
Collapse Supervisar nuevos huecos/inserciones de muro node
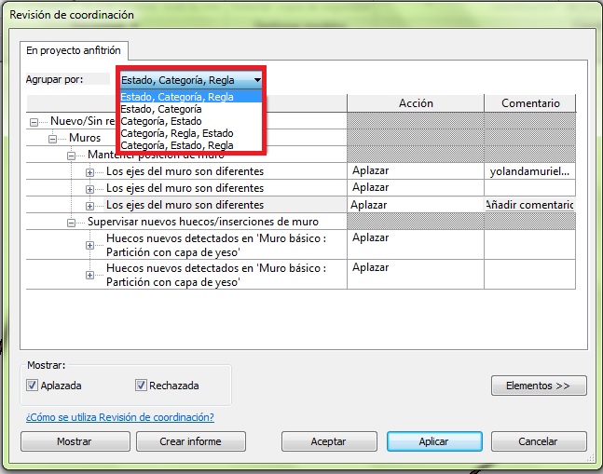point(72,223)
